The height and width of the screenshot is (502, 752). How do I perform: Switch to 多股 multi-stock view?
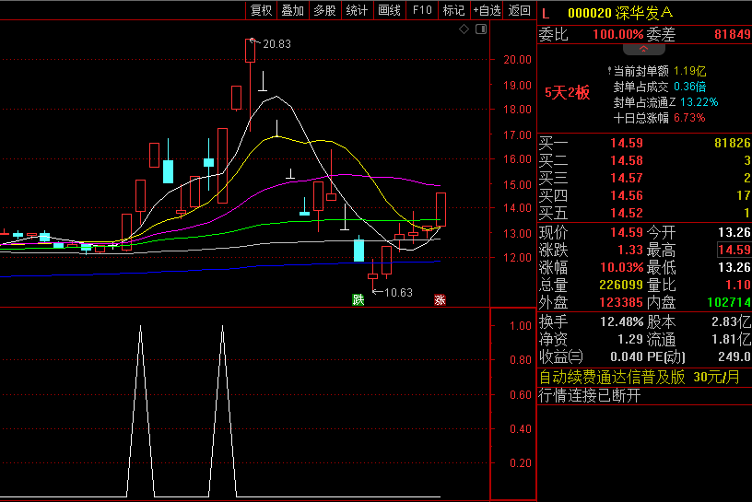(x=324, y=10)
